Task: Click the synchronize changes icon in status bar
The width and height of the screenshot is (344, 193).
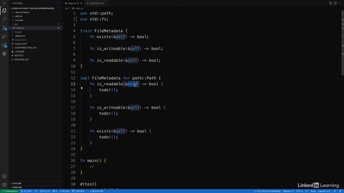Action: [36, 191]
